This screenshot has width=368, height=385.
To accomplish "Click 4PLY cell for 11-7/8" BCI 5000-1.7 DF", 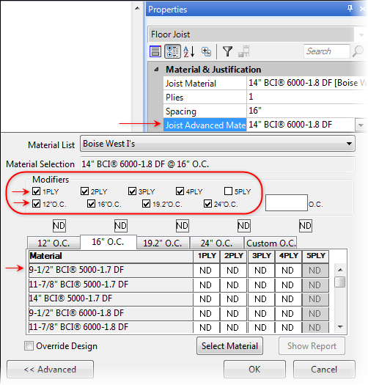I will click(288, 285).
